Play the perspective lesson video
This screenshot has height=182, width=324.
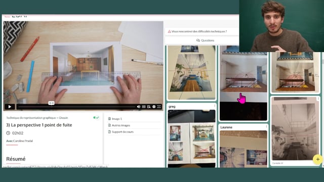tap(10, 107)
